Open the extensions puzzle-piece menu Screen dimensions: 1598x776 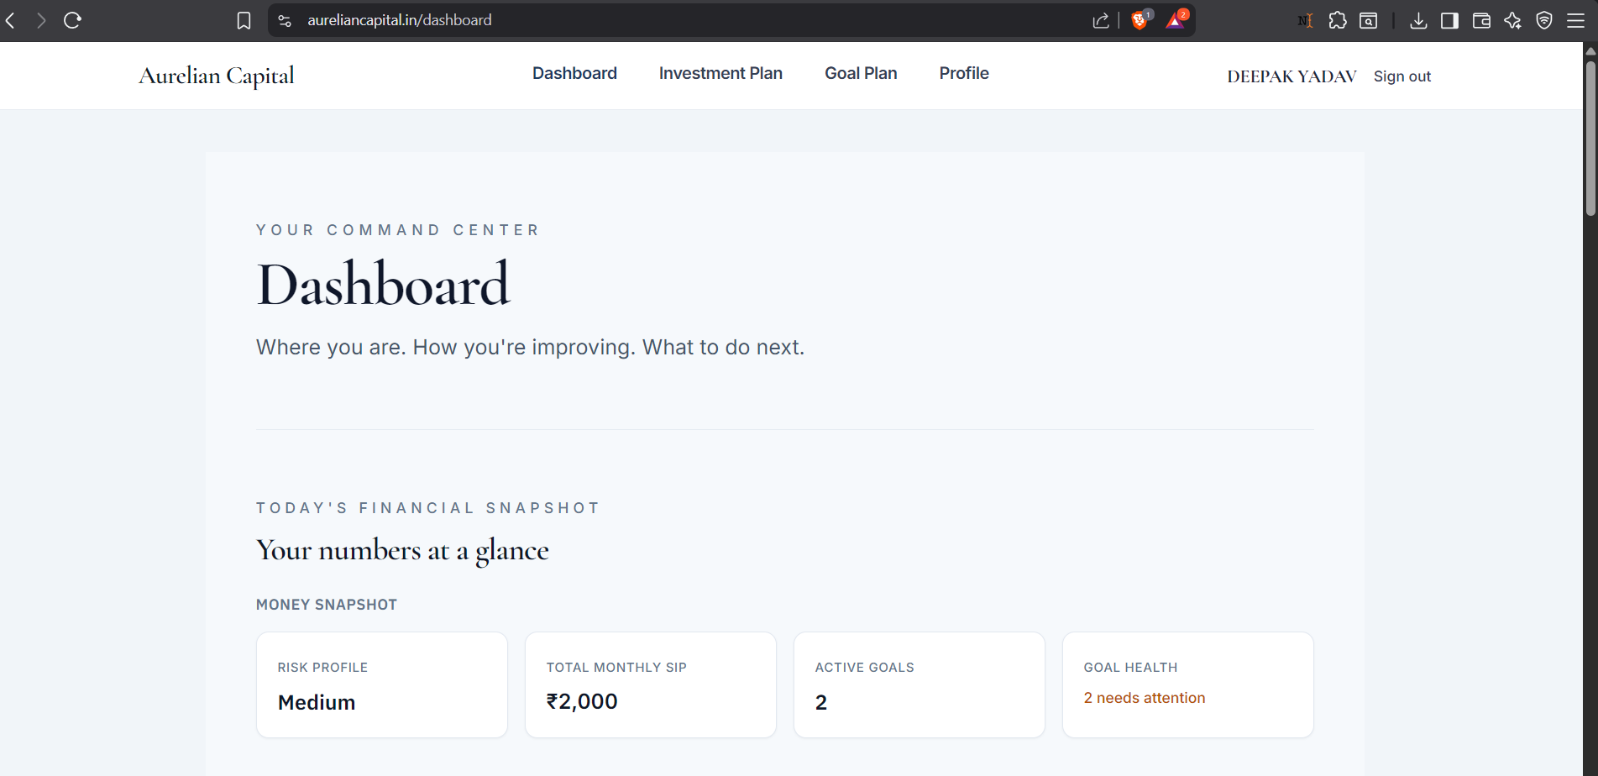tap(1338, 20)
